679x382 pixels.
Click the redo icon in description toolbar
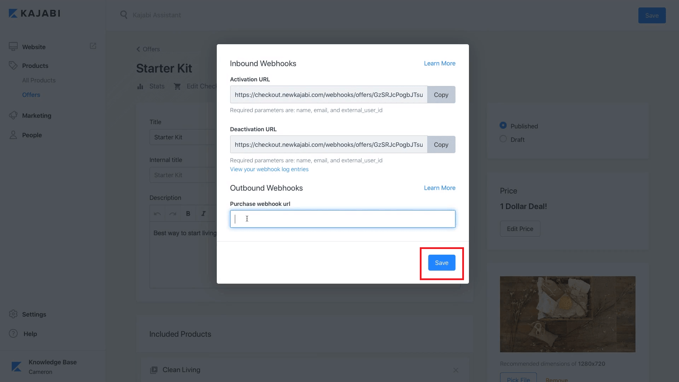tap(173, 213)
